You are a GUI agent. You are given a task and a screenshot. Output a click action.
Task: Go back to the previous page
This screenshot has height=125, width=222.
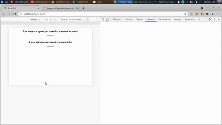pyautogui.click(x=4, y=14)
